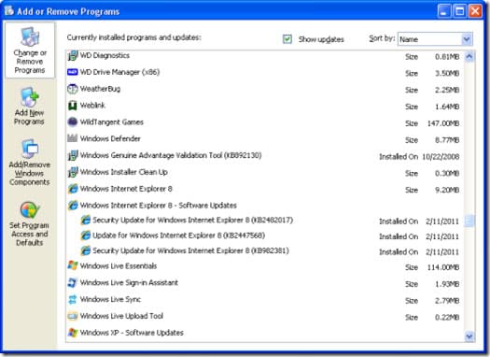Select WD Drive Manager (x86) entry

click(x=119, y=72)
